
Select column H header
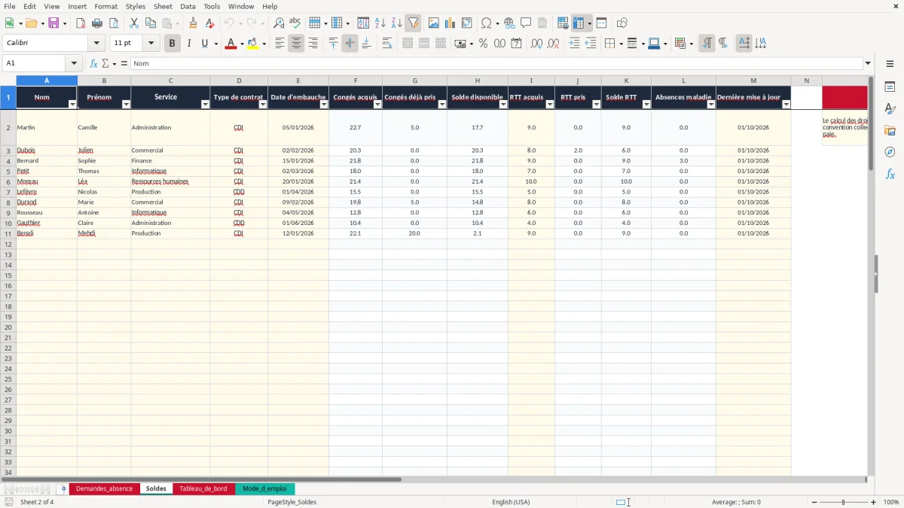click(478, 81)
